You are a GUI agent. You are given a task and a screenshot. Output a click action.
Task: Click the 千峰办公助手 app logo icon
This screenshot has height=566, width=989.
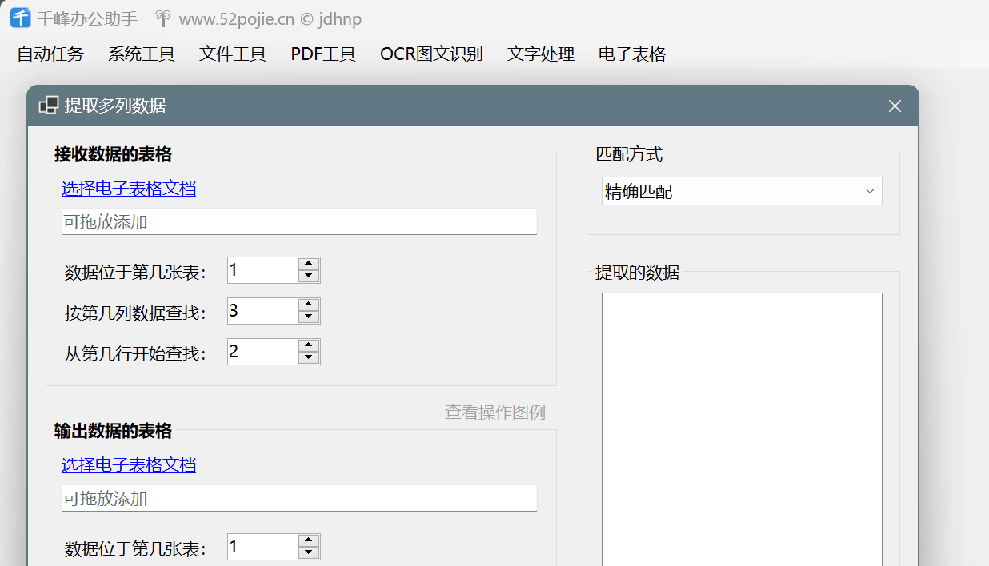point(20,18)
